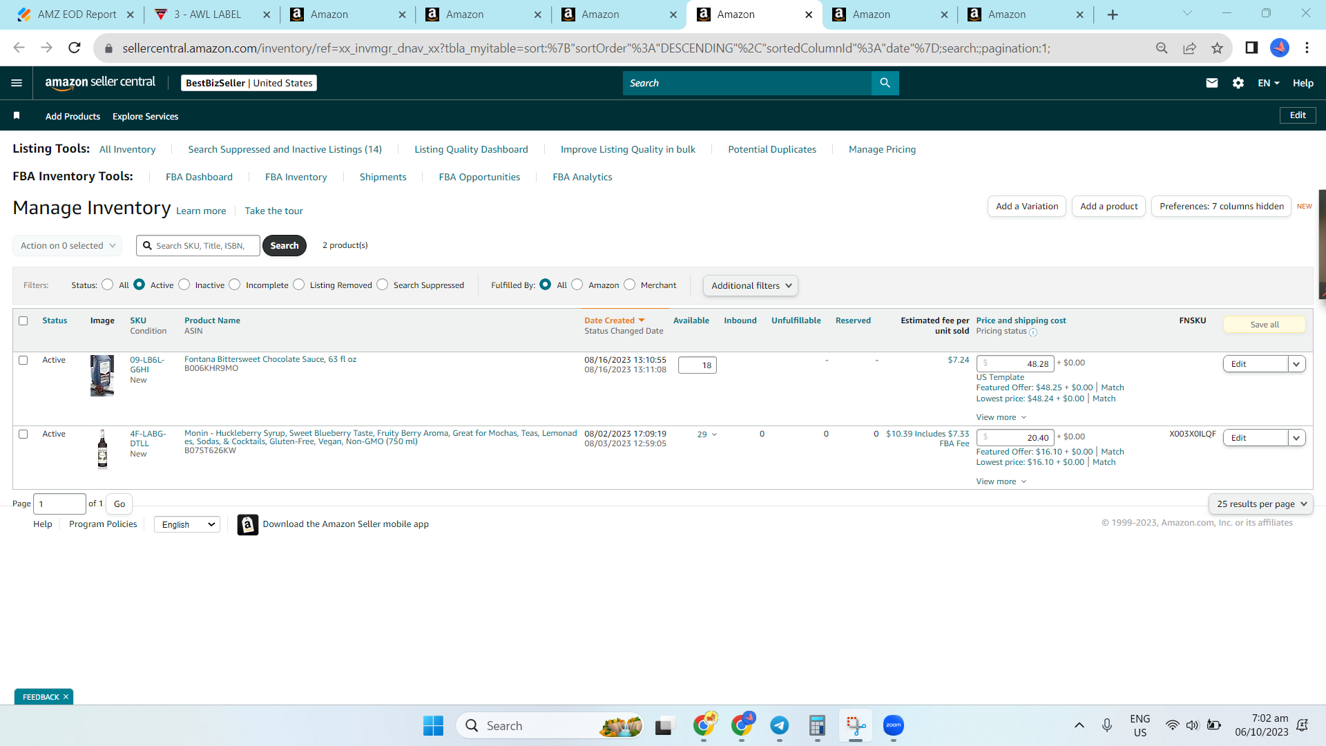Screen dimensions: 1326x746
Task: Open Edit dropdown arrow for Monin row
Action: (x=1296, y=438)
